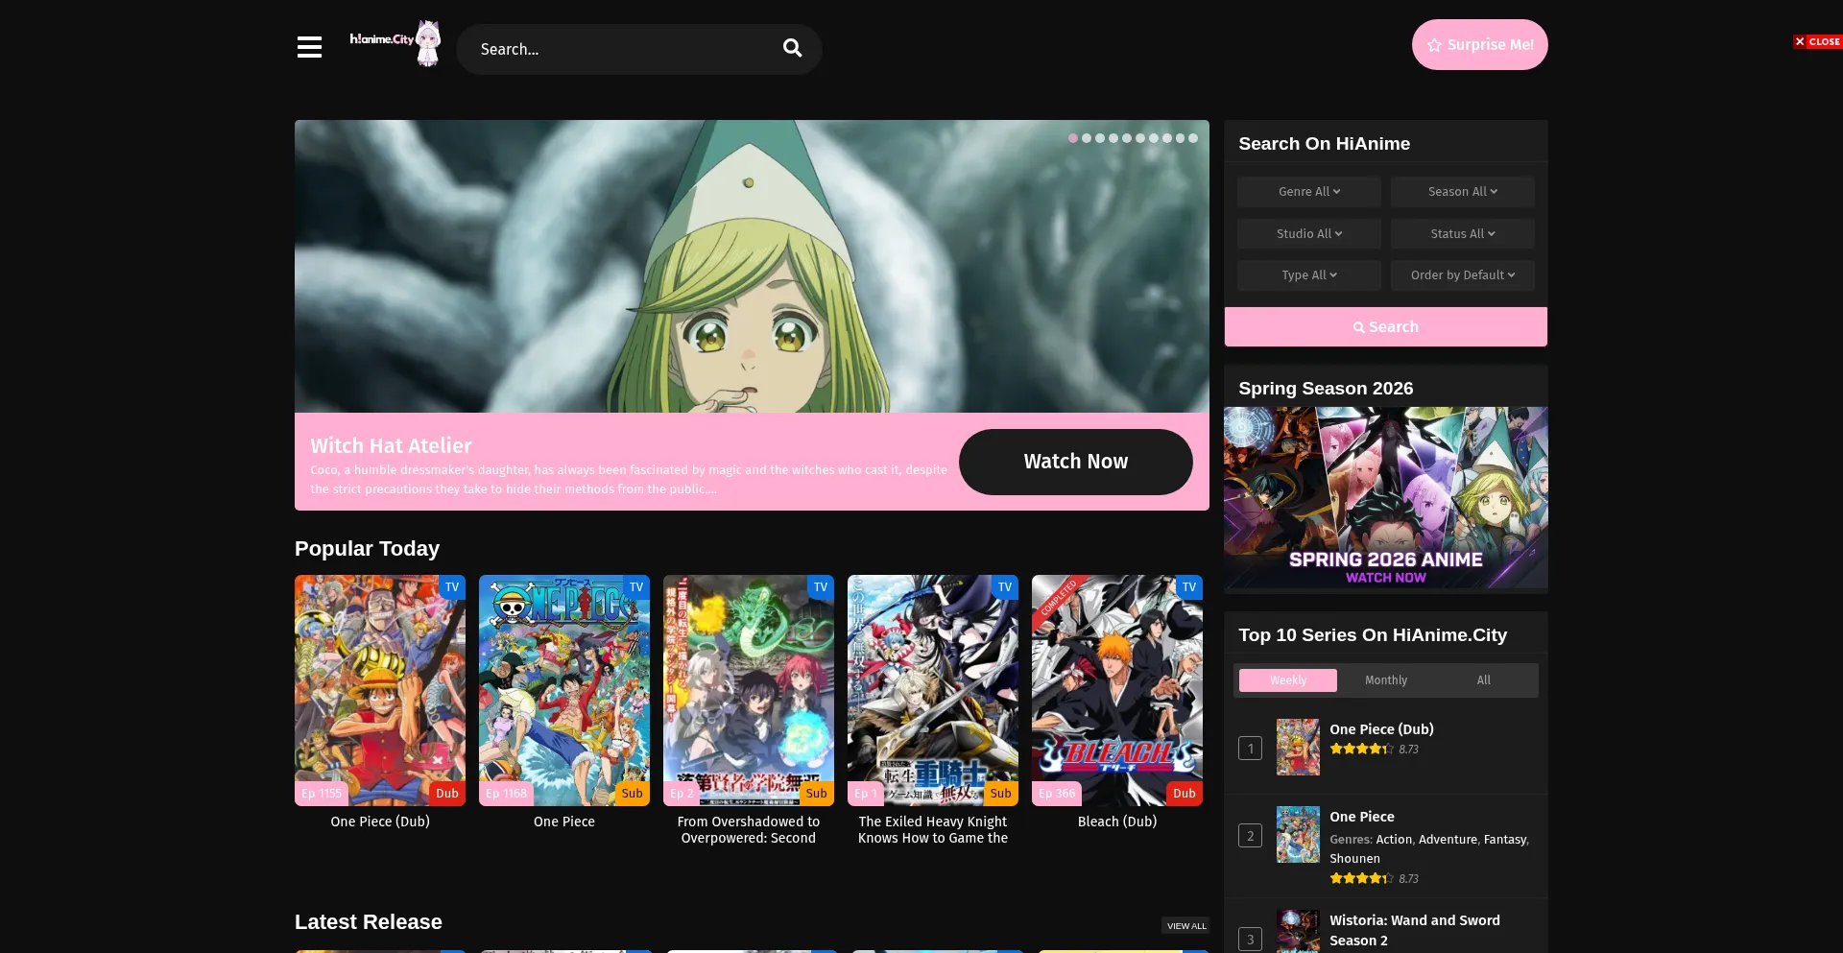This screenshot has width=1843, height=953.
Task: Select the first carousel slide dot
Action: (x=1073, y=138)
